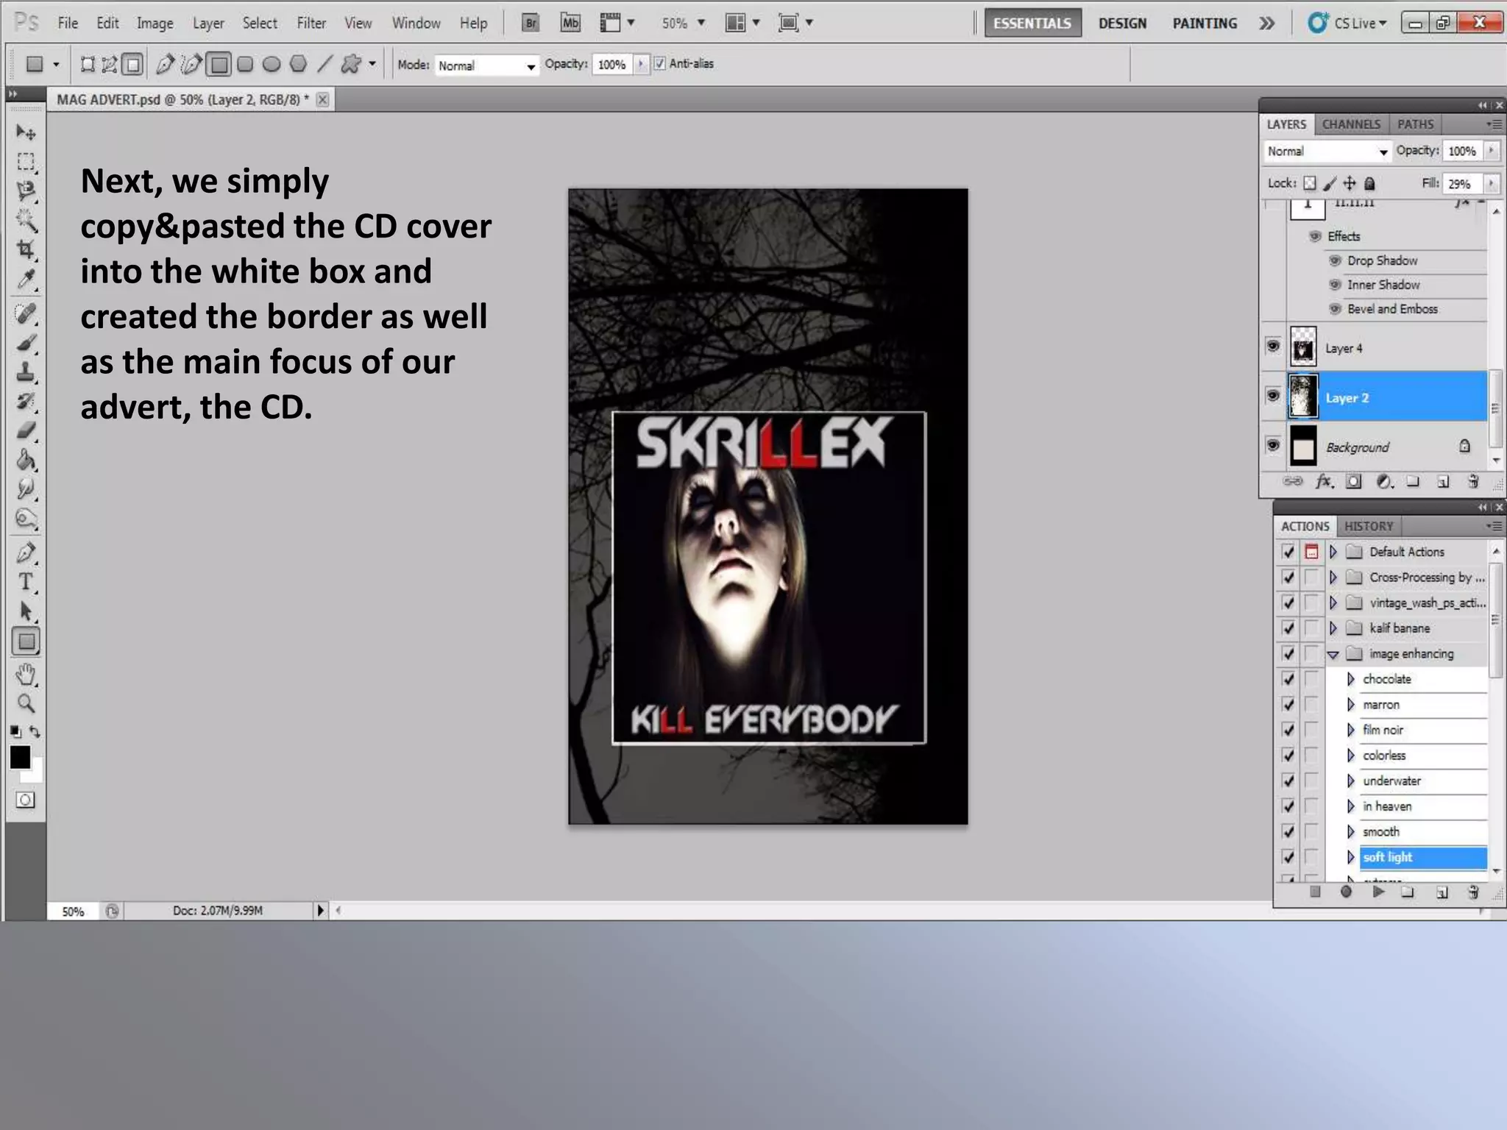
Task: Click the foreground black color swatch
Action: (19, 756)
